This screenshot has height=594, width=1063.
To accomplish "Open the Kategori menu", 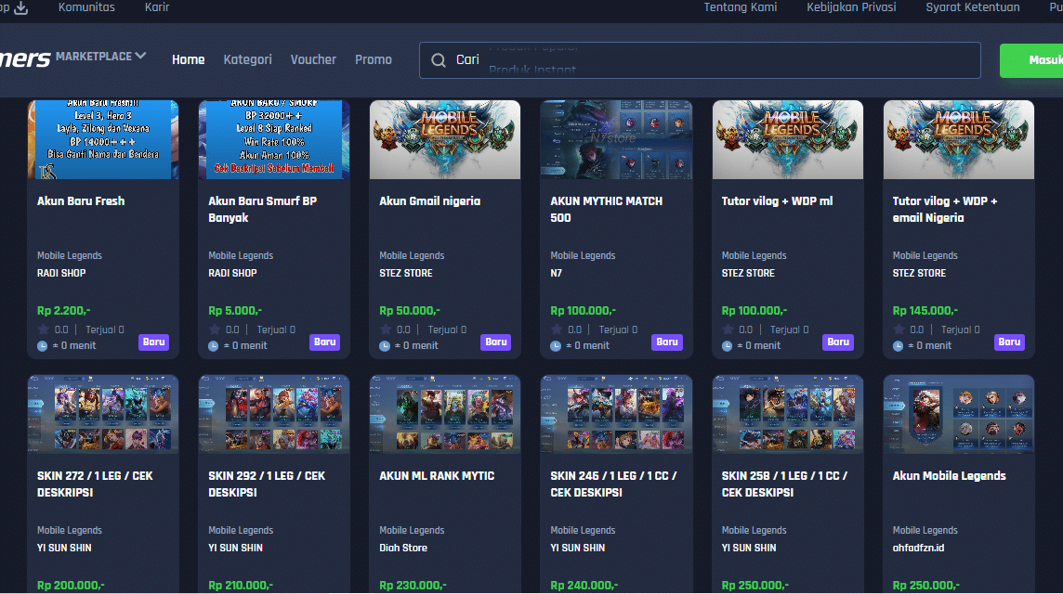I will tap(247, 59).
